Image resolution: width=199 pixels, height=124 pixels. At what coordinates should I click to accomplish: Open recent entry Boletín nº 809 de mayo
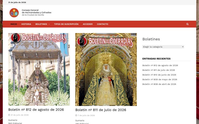pos(160,79)
